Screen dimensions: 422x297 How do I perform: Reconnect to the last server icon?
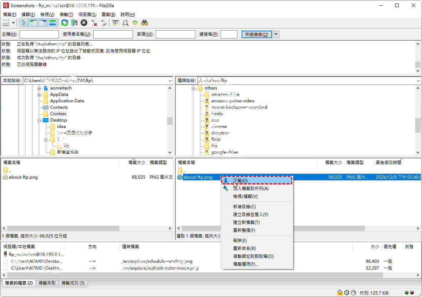[103, 23]
